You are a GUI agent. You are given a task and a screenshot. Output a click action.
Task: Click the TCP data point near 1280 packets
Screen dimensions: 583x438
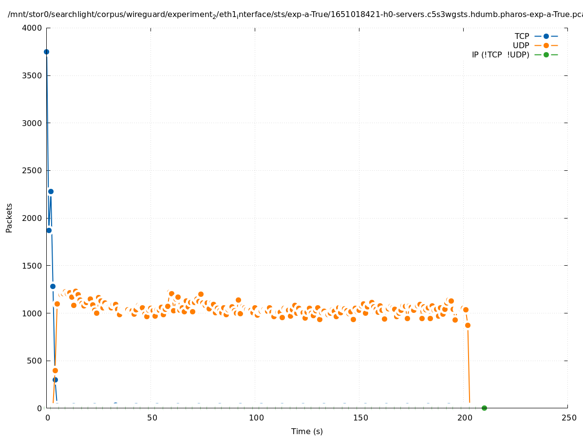tap(53, 286)
